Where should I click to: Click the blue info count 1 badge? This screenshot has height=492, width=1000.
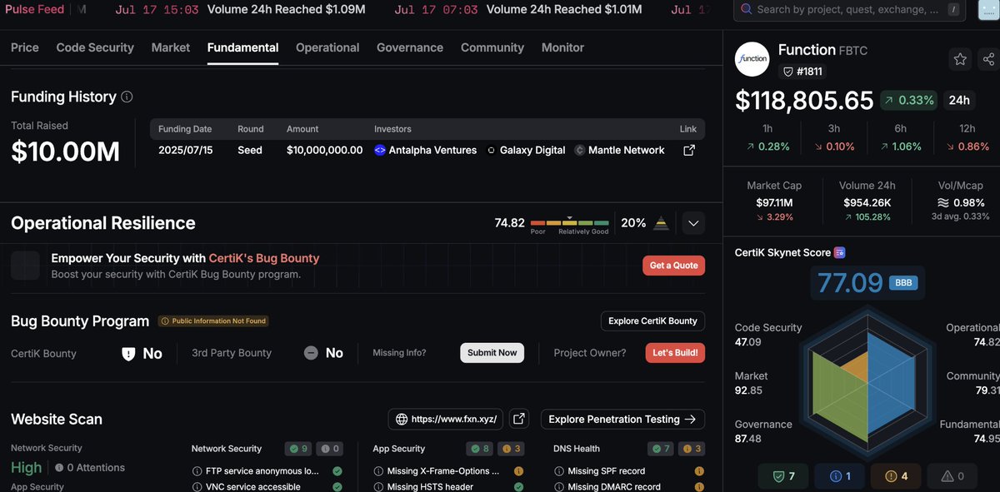pyautogui.click(x=839, y=476)
